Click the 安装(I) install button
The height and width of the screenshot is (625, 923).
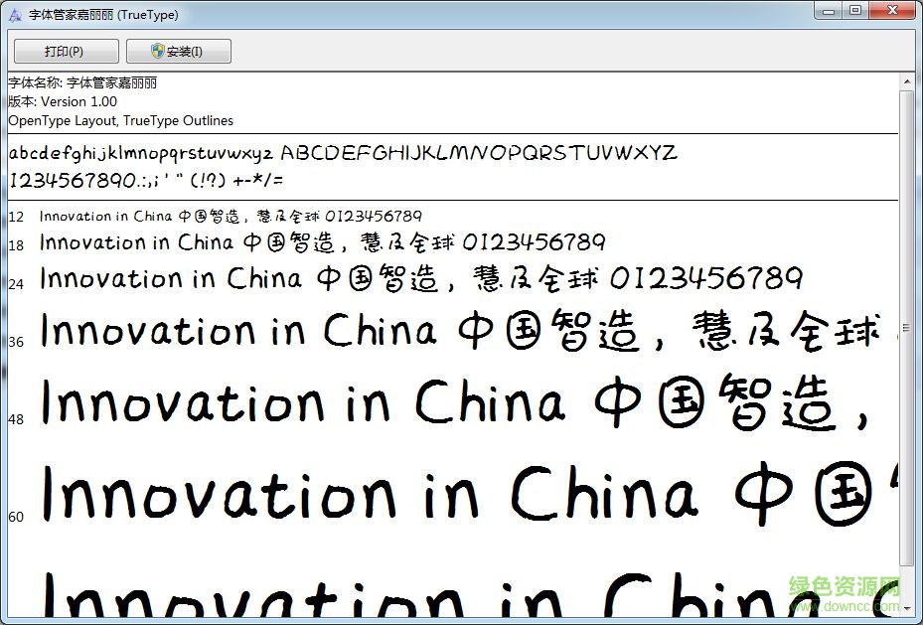(179, 52)
